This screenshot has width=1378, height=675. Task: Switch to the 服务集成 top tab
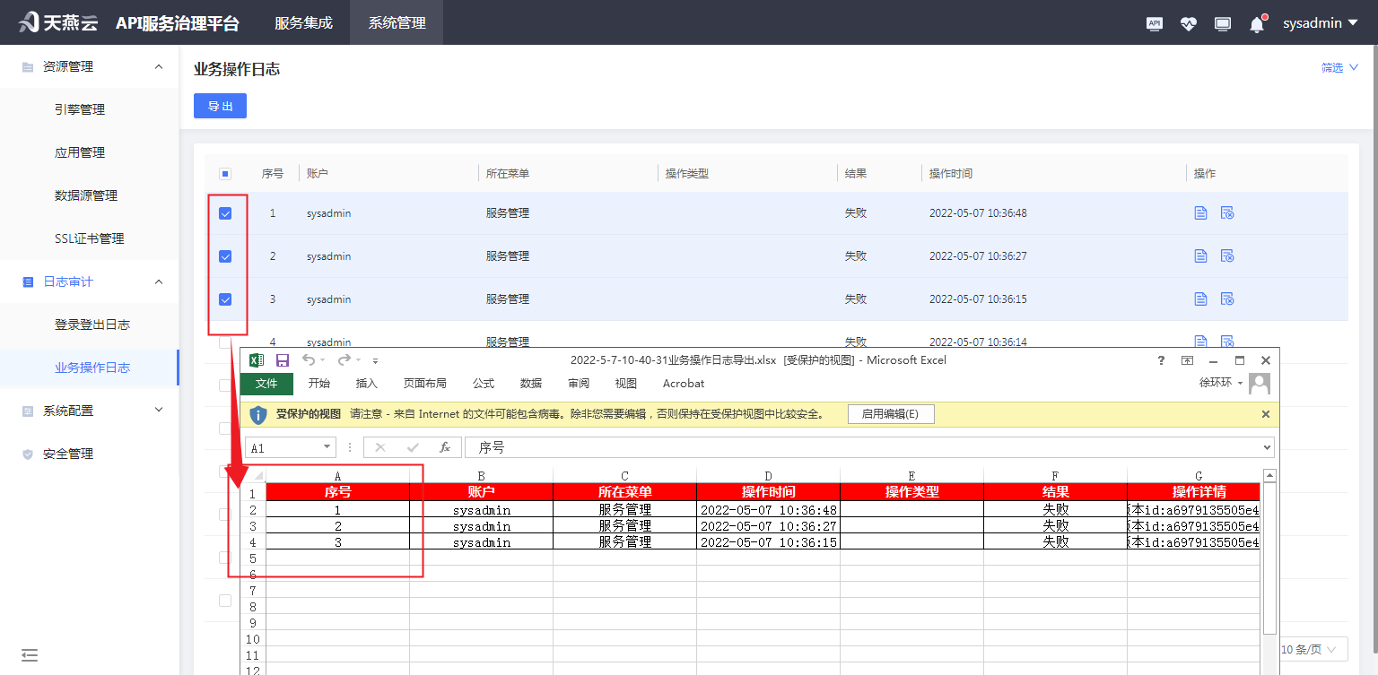point(303,23)
